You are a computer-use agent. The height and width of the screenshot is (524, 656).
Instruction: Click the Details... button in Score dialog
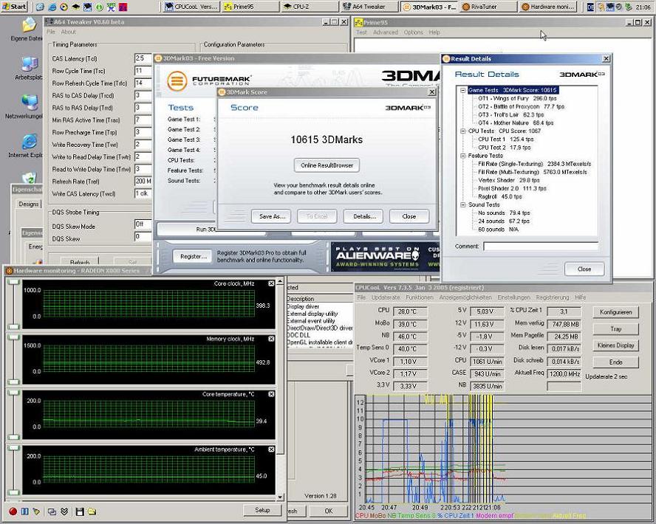coord(363,216)
